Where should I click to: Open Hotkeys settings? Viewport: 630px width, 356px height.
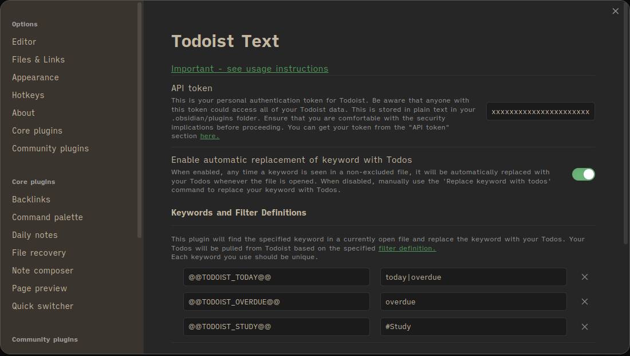(28, 95)
